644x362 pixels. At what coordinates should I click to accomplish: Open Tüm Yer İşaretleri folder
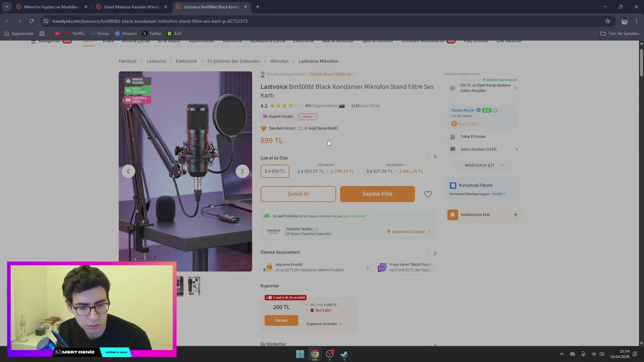click(x=619, y=33)
